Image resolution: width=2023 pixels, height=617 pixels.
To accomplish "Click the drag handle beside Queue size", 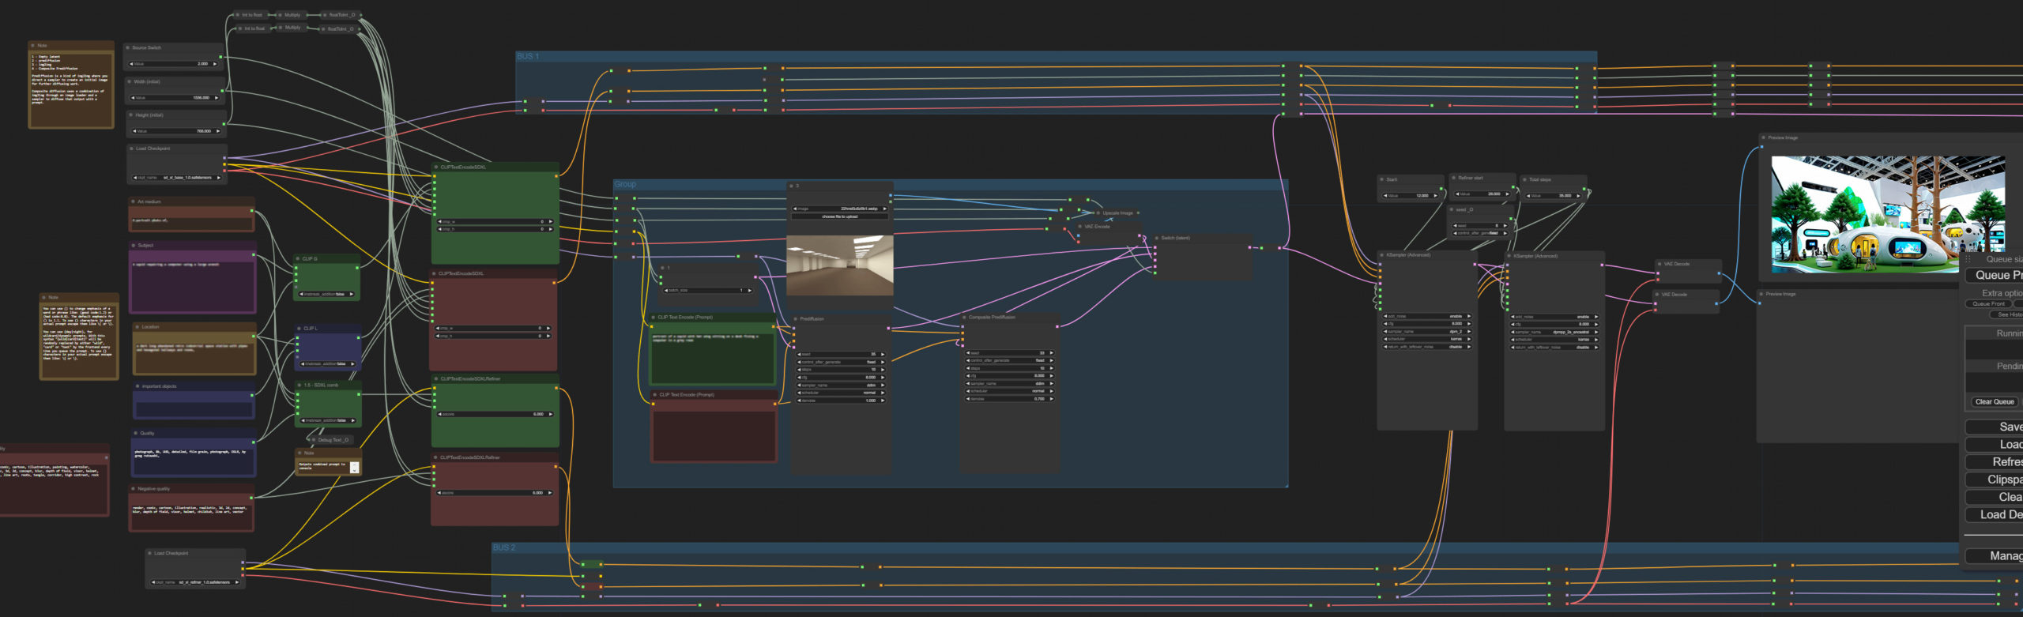I will (1968, 259).
